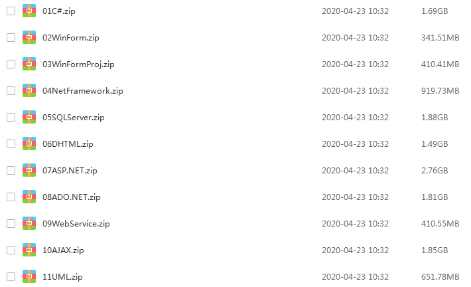Click the archive icon for 11UML.zip
471x287 pixels.
click(29, 276)
